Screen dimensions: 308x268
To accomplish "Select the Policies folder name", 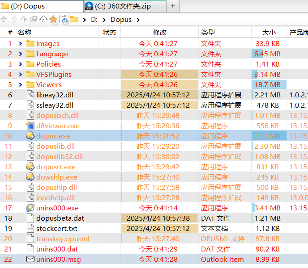I will coord(48,64).
